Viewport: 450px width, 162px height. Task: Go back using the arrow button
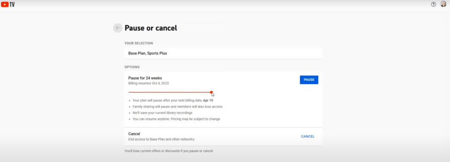pos(118,28)
